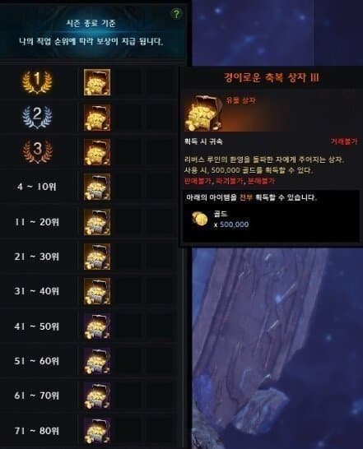Viewport: 363px width, 449px height.
Task: Click the 41 ~ 50위 reward chest
Action: point(97,326)
